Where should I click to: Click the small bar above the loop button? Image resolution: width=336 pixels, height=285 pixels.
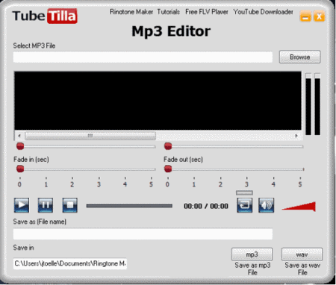[244, 192]
